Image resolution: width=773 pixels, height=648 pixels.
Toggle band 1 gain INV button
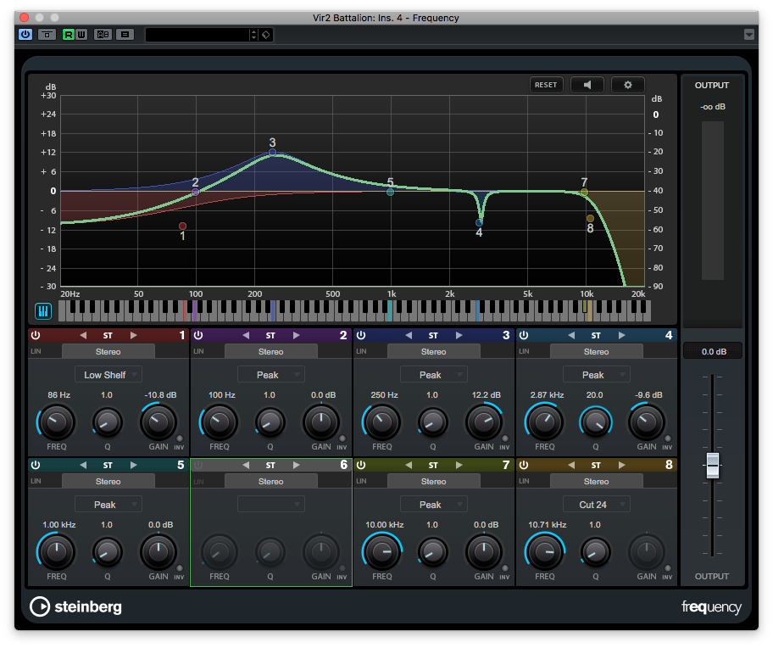pyautogui.click(x=180, y=439)
